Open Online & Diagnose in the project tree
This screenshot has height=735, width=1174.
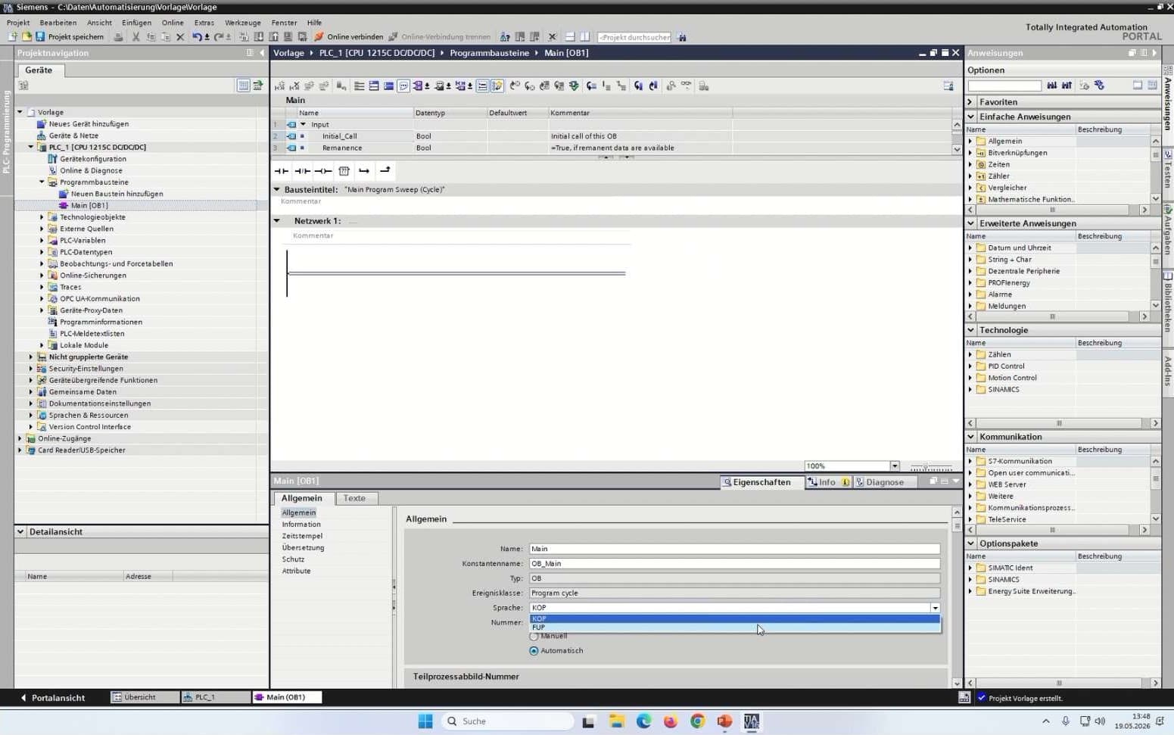pyautogui.click(x=91, y=170)
